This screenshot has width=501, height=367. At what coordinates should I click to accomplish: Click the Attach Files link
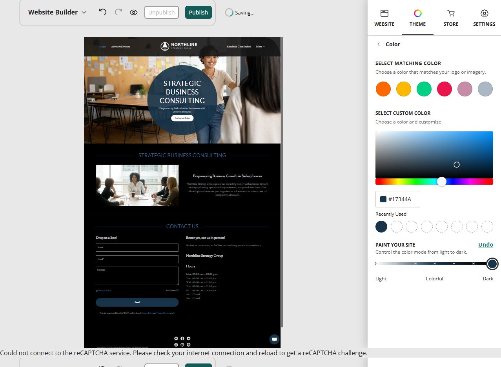click(103, 291)
